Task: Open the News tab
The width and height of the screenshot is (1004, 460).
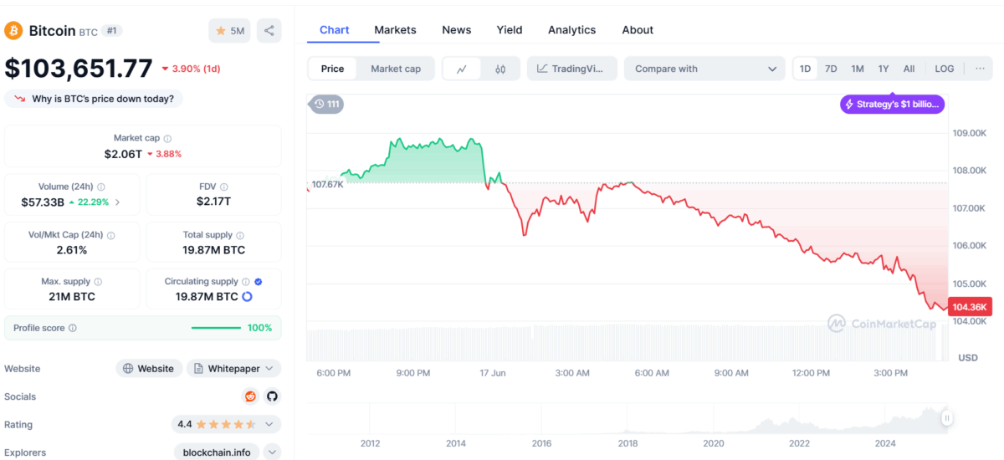Action: pyautogui.click(x=456, y=29)
